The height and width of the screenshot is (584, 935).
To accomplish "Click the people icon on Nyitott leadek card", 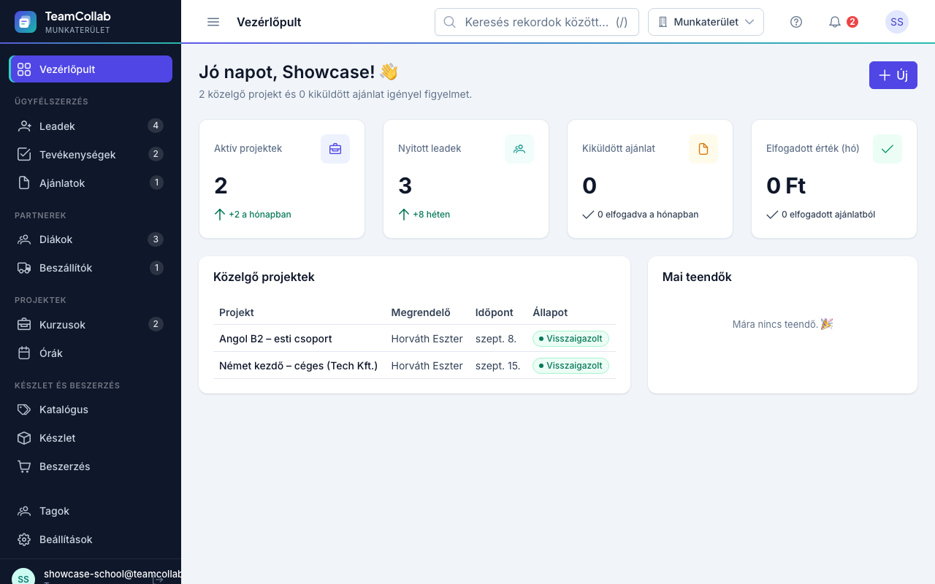I will (x=519, y=149).
